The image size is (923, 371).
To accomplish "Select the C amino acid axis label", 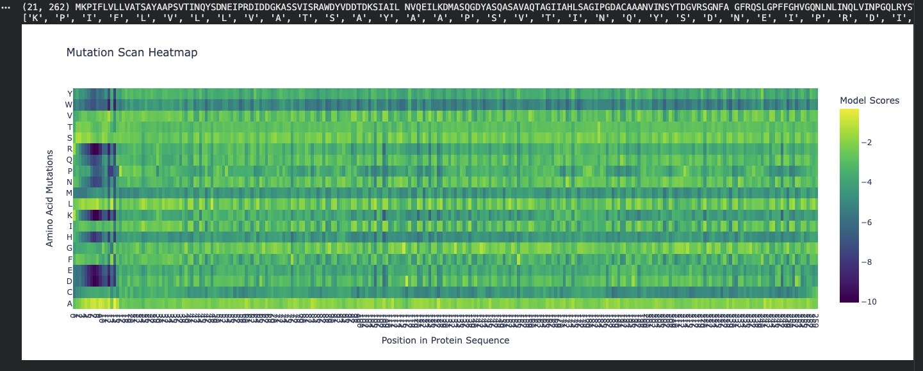I will [x=70, y=292].
